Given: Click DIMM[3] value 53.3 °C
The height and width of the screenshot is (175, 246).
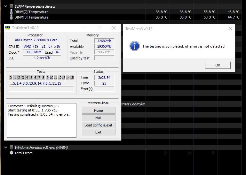Looking at the screenshot, I should [210, 17].
